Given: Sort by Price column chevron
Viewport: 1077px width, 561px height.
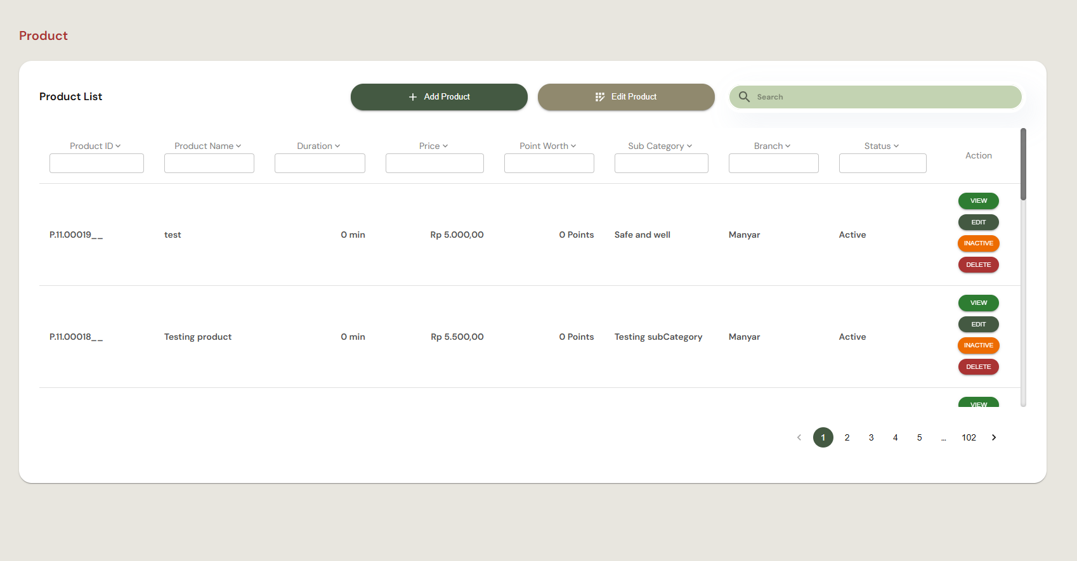Looking at the screenshot, I should [445, 146].
